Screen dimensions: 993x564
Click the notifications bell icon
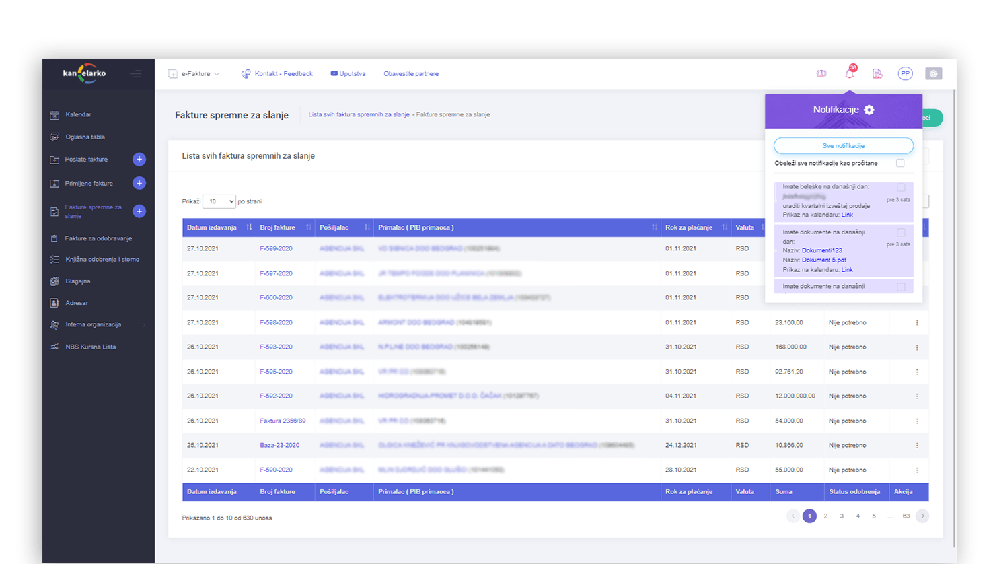click(x=850, y=74)
